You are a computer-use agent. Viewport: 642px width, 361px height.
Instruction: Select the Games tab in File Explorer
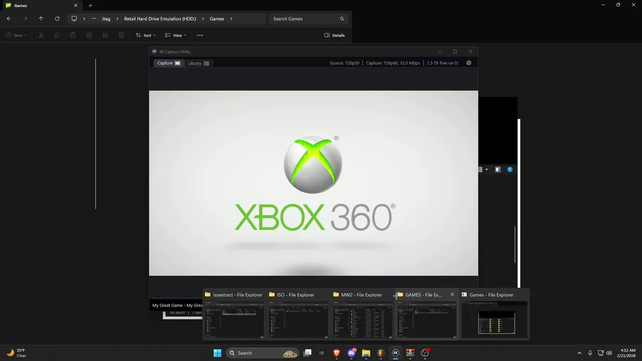coord(41,6)
